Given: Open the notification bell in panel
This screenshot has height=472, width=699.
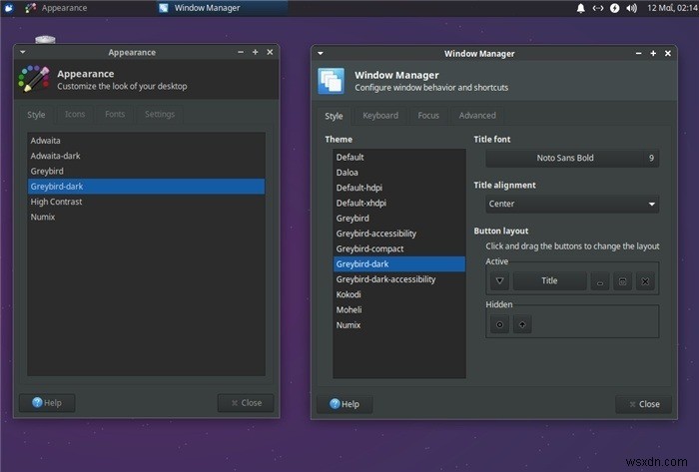Looking at the screenshot, I should click(581, 8).
